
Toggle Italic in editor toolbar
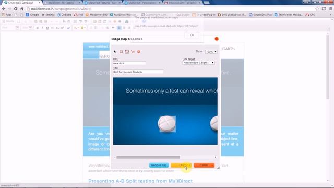point(42,28)
